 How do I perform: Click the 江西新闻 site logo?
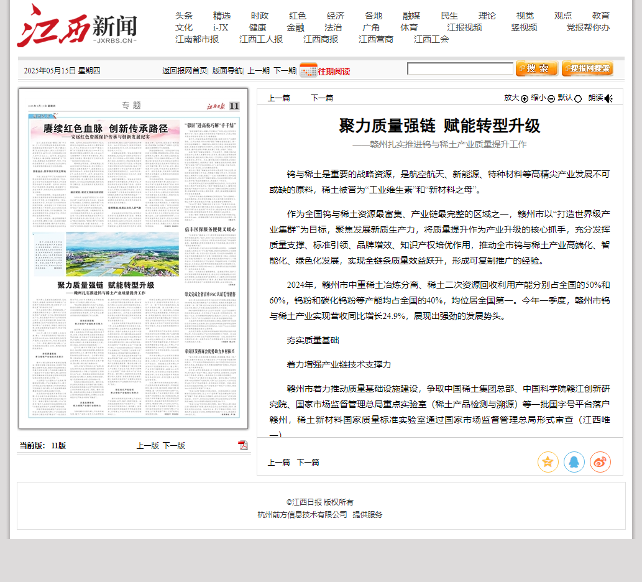click(77, 25)
